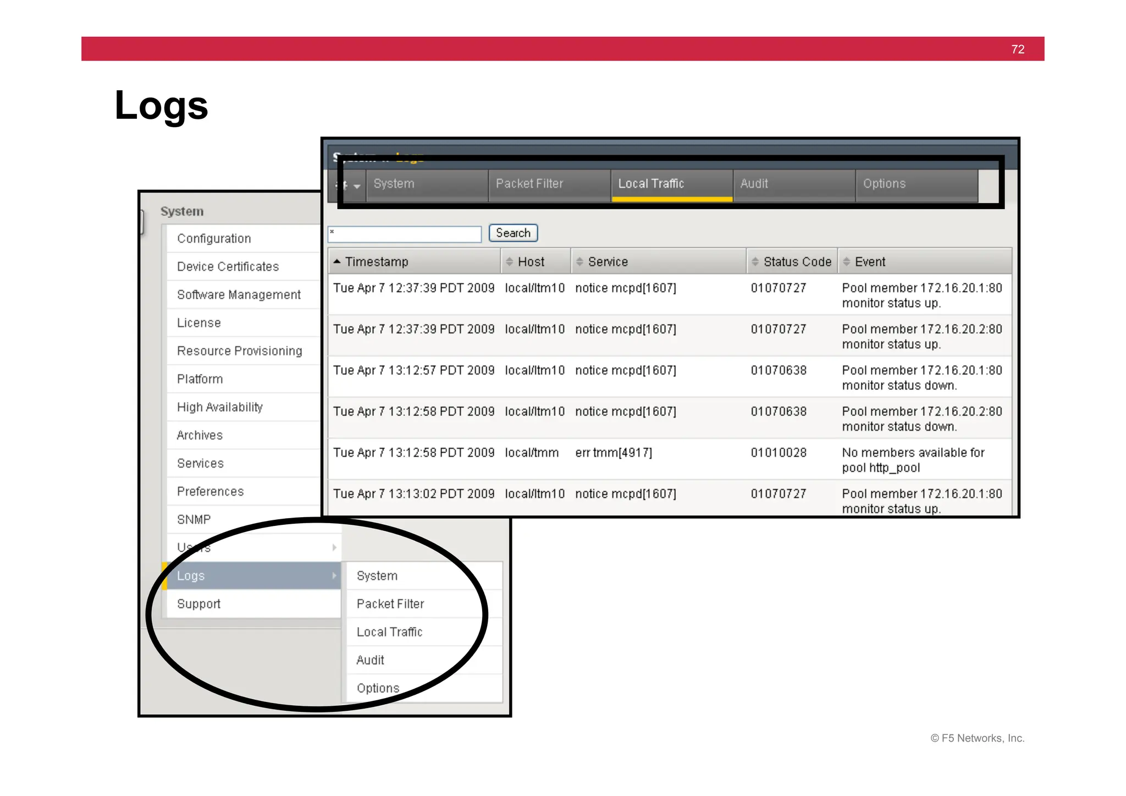Sort logs by Service column
Image resolution: width=1126 pixels, height=796 pixels.
point(659,262)
